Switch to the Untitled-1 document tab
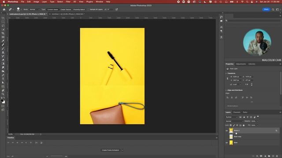The image size is (282, 158). 68,14
